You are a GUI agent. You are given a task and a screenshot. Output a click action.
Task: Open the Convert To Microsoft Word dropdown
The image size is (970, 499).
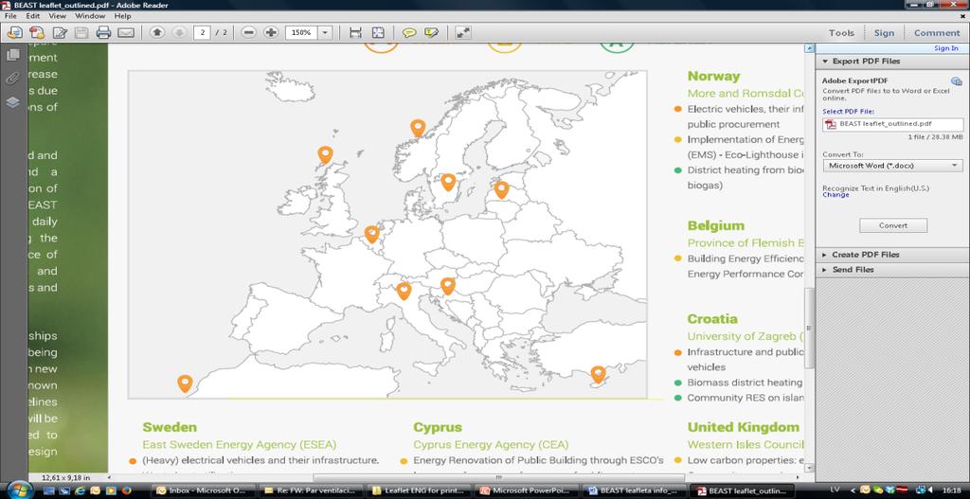(x=892, y=166)
